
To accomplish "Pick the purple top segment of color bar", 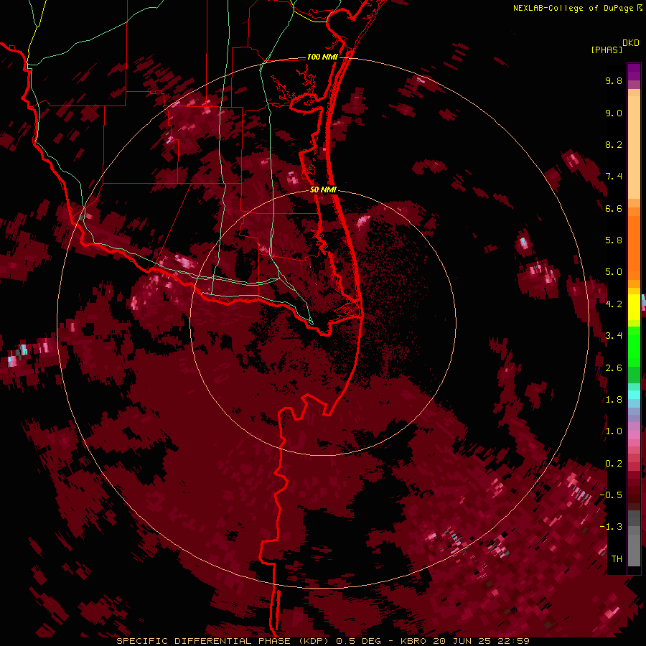I will [x=634, y=72].
